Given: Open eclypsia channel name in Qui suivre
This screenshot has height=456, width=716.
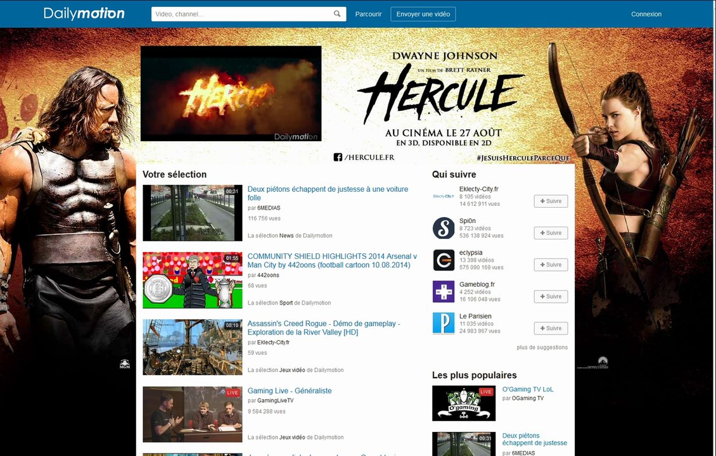Looking at the screenshot, I should point(471,253).
